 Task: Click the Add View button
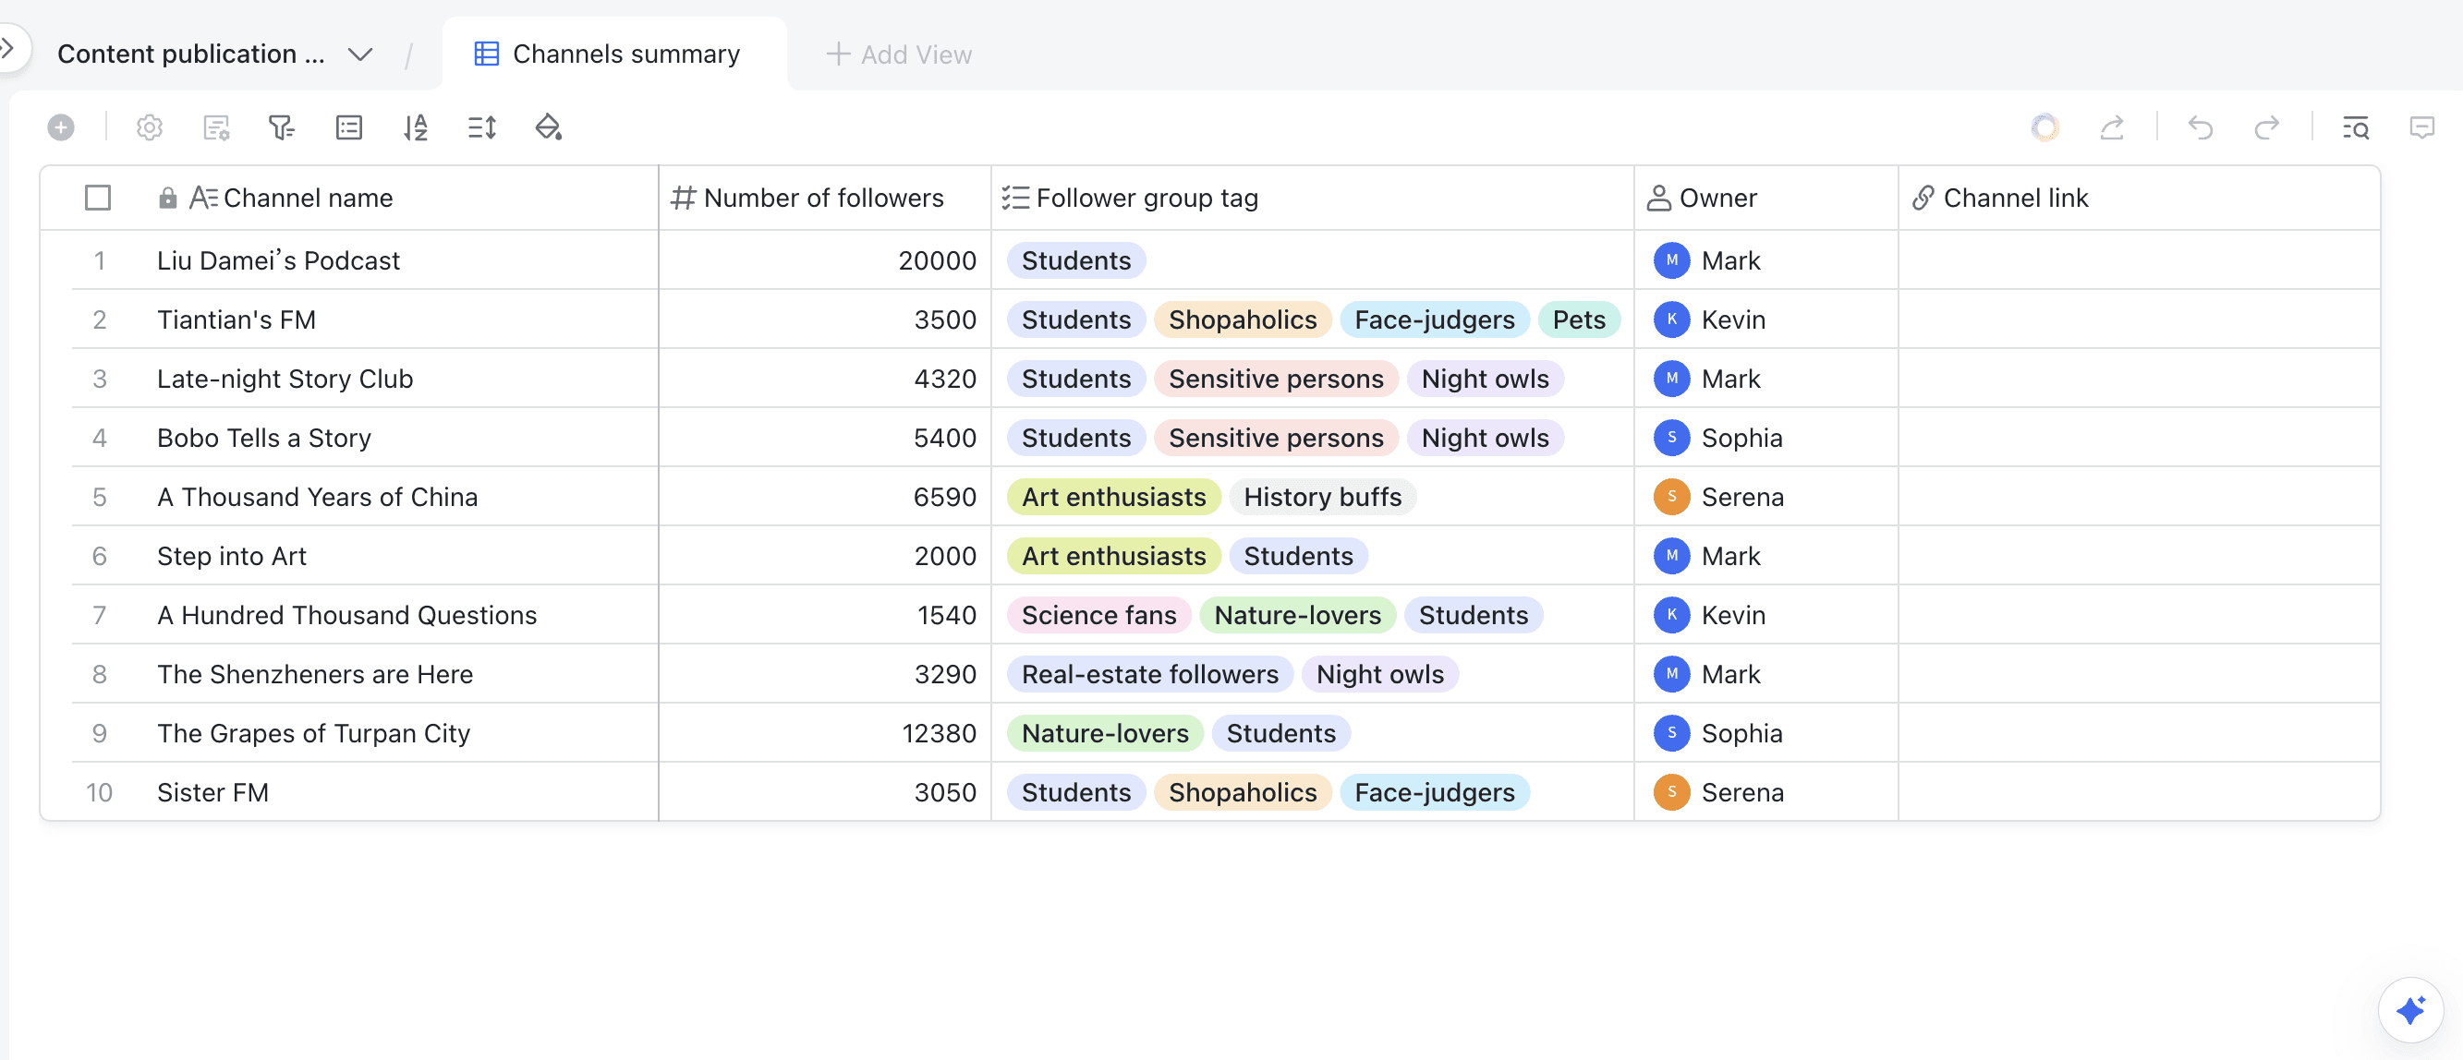pos(898,54)
